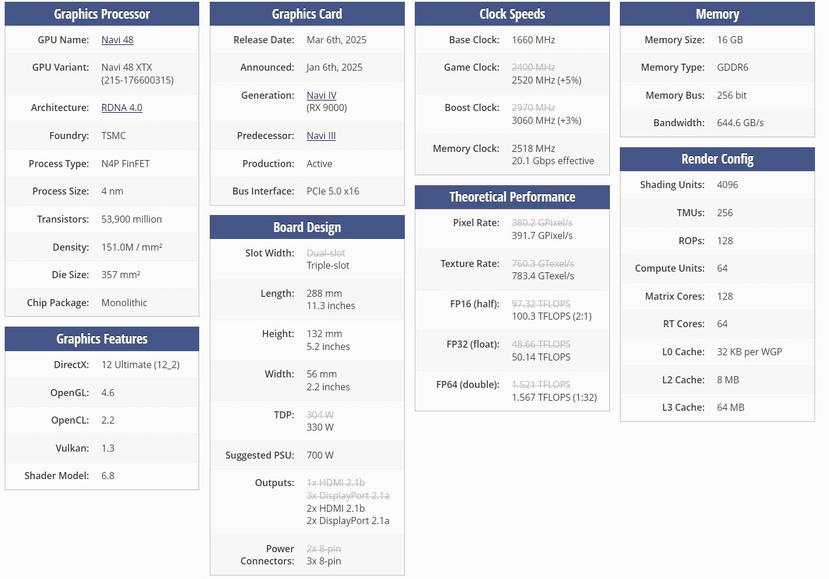Select the 4 nm process size value

pos(112,191)
